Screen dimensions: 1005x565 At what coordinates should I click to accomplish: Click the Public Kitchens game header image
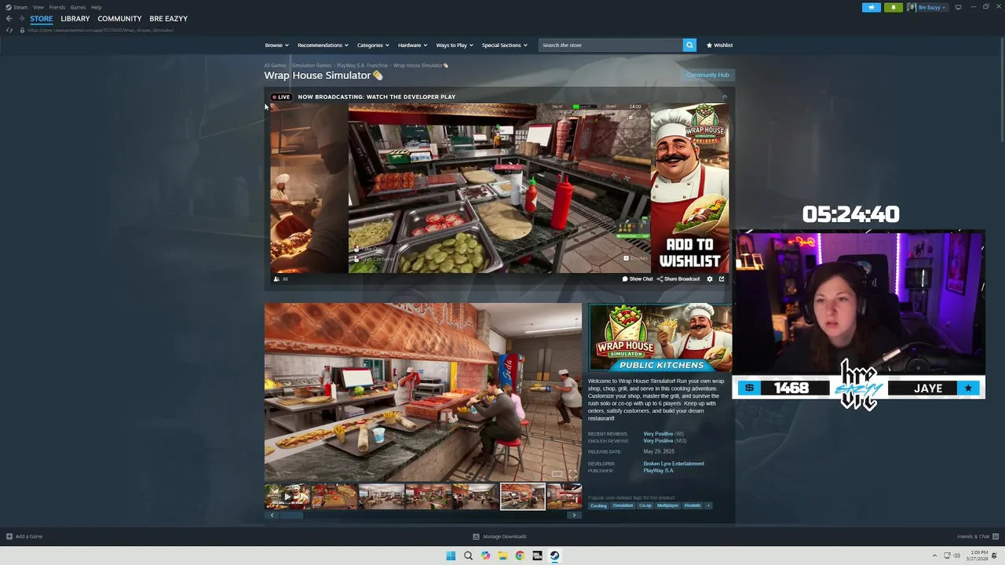660,337
